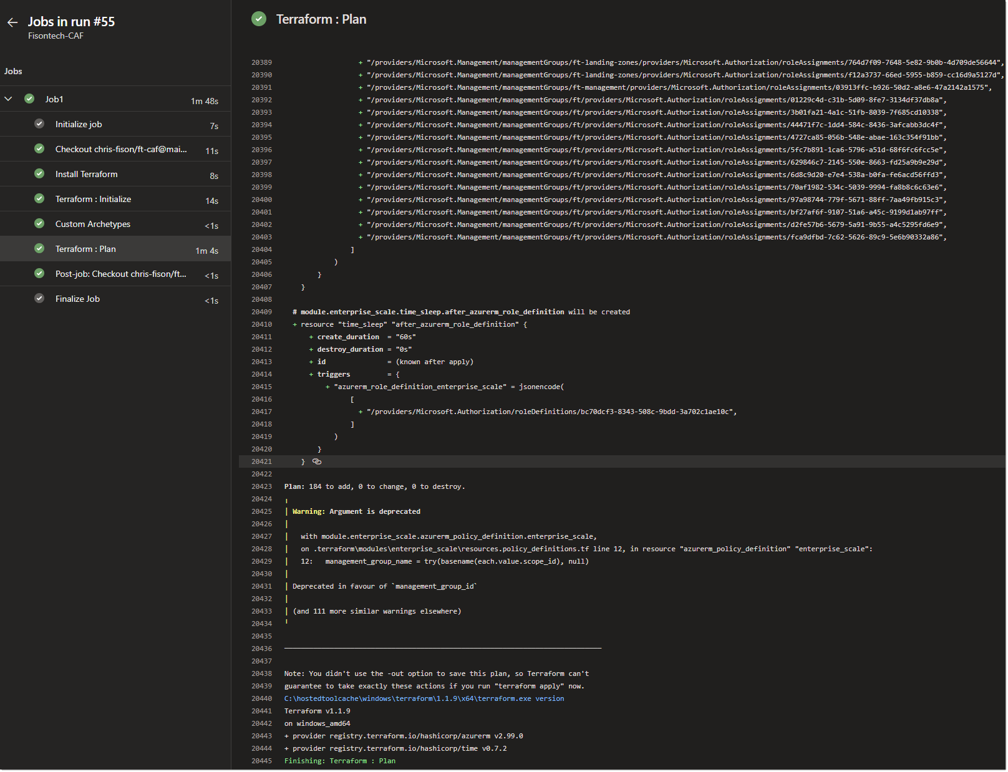Click the terraform.exe version command line

coord(424,698)
